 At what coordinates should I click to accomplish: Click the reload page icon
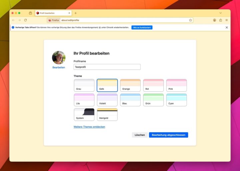pos(25,20)
